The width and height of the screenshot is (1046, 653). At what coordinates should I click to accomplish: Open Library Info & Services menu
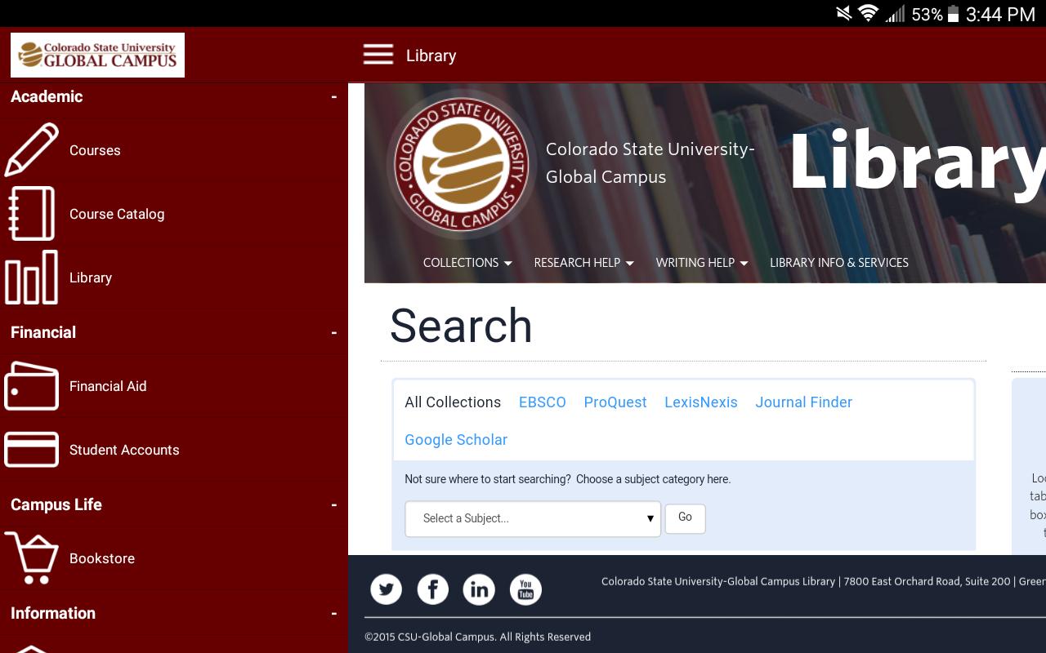[839, 263]
